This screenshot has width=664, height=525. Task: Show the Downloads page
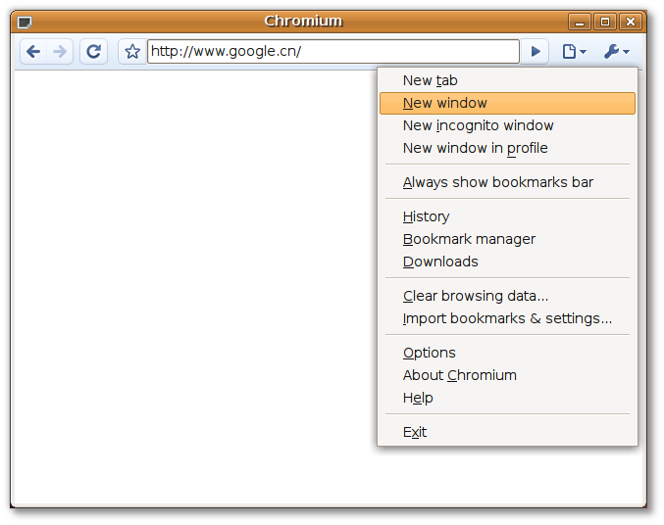tap(440, 262)
